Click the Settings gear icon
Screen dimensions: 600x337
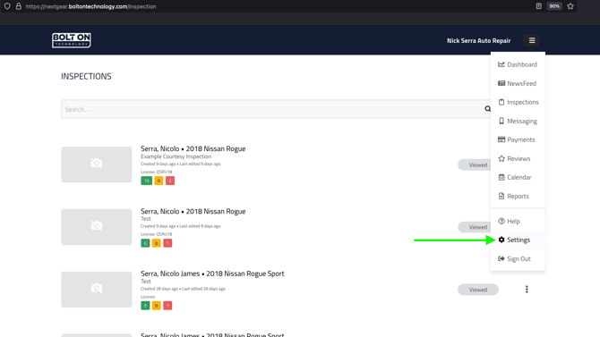click(501, 240)
